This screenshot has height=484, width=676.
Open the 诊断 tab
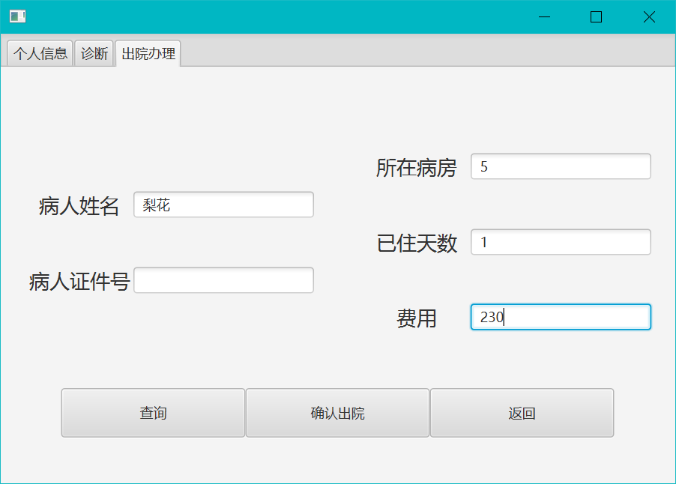94,53
